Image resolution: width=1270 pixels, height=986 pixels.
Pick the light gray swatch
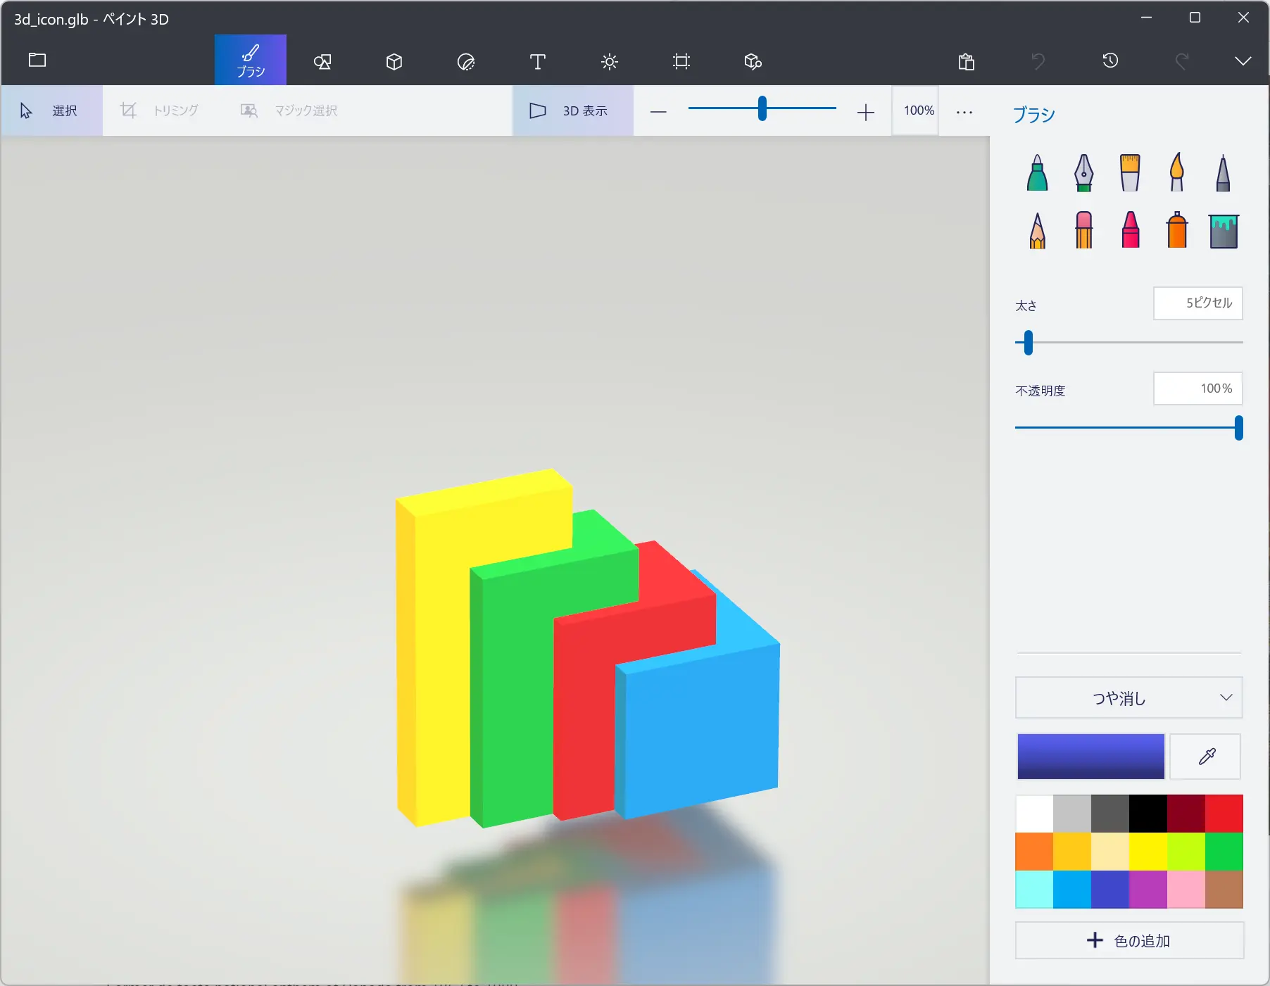1073,814
